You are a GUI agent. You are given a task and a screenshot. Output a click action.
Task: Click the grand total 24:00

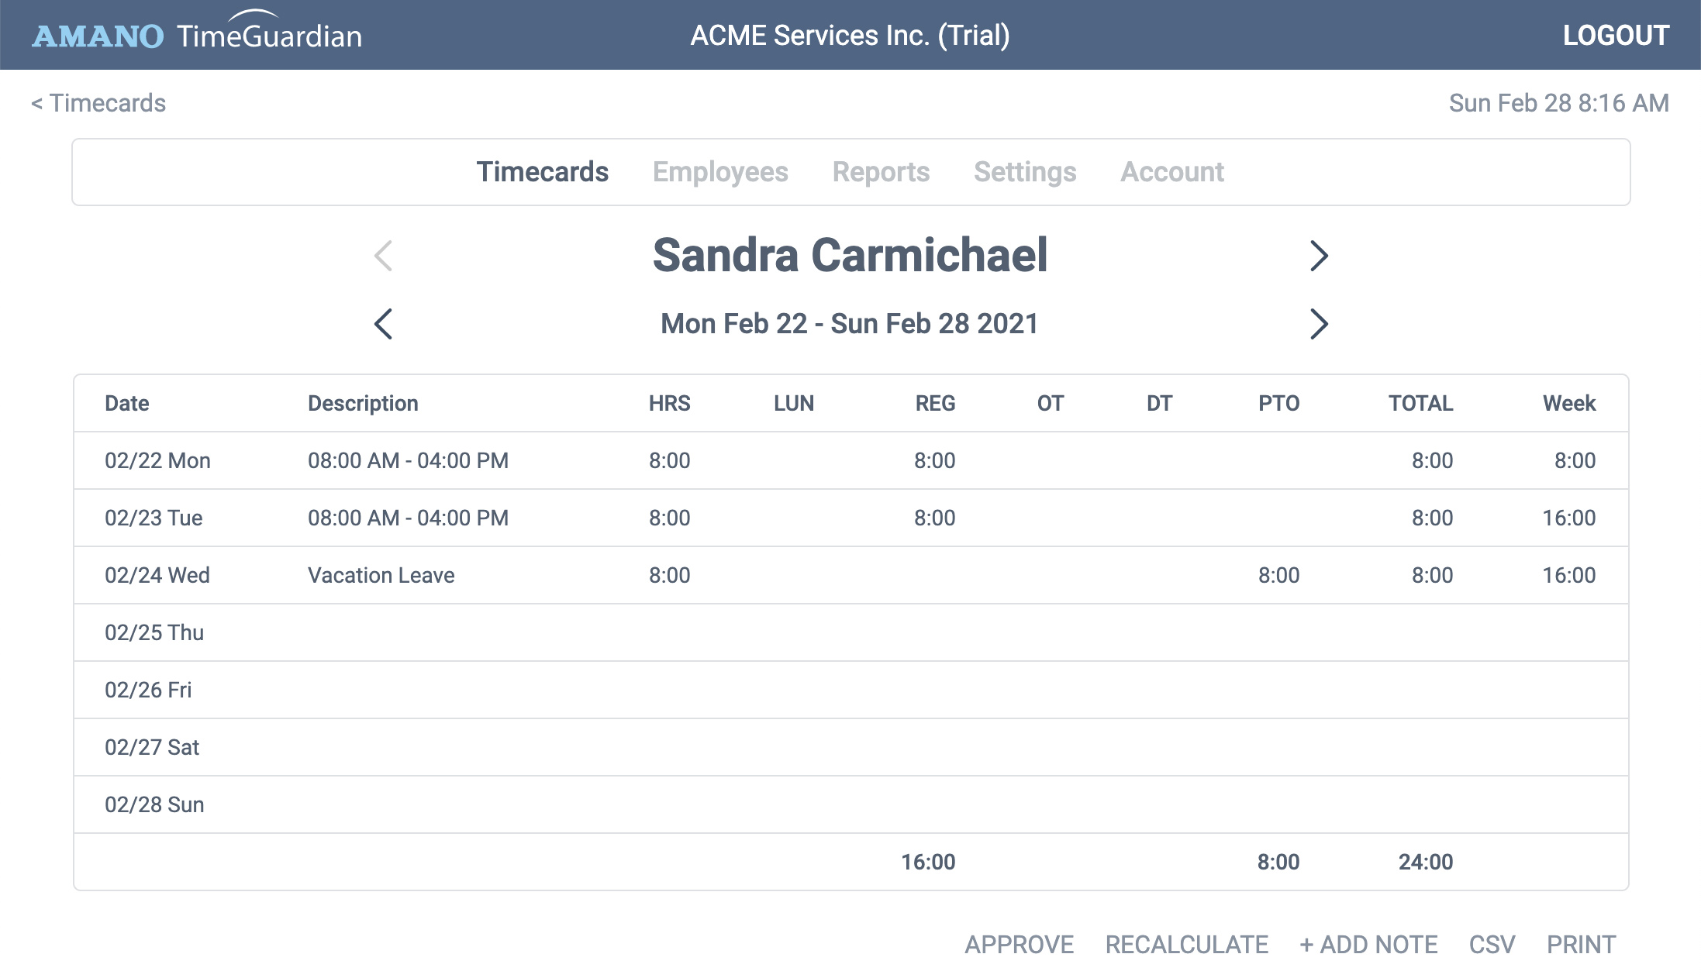(x=1426, y=862)
